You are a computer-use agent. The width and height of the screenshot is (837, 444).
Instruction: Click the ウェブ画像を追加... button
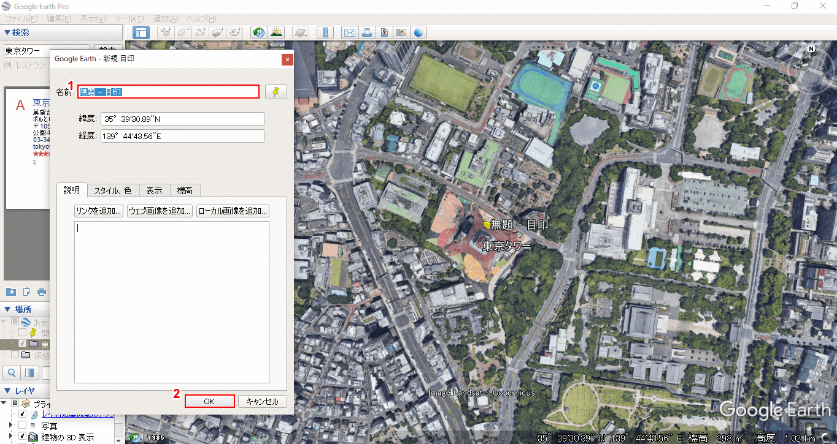click(x=160, y=211)
